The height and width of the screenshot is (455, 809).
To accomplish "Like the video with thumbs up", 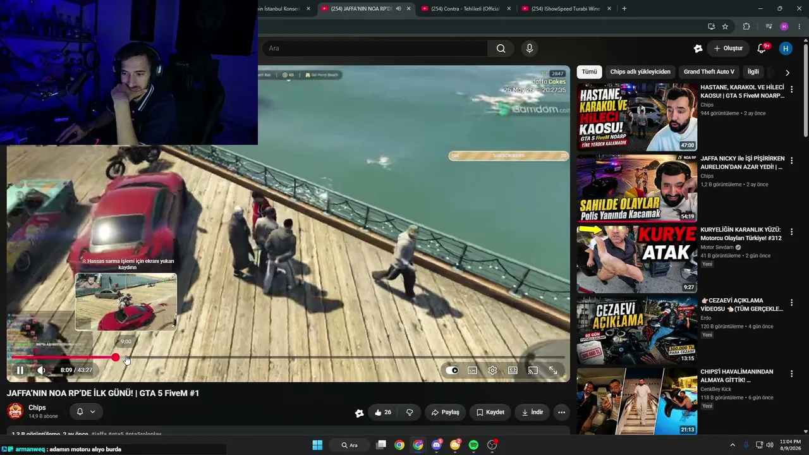I will (383, 412).
